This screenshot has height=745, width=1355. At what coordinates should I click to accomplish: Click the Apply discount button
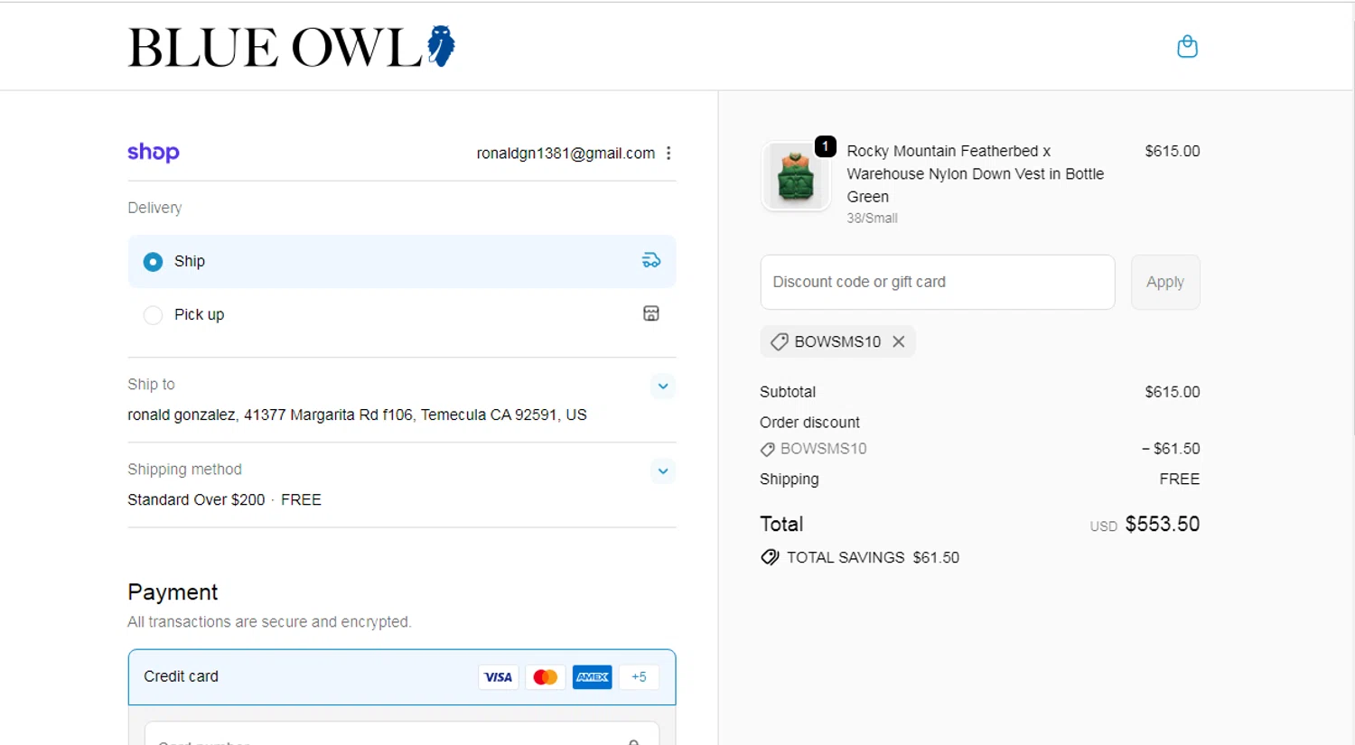click(1165, 282)
